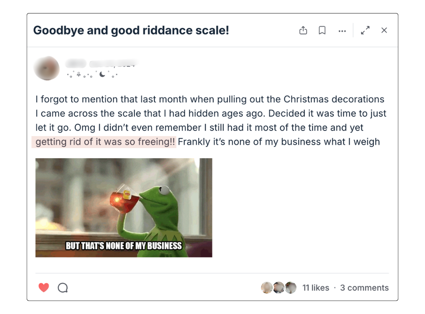Image resolution: width=425 pixels, height=314 pixels.
Task: Share the post using the share icon
Action: 303,30
